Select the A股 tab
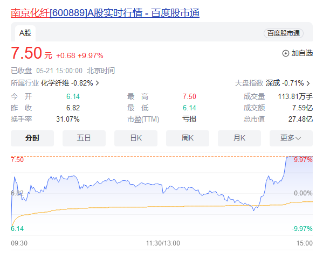 pos(25,33)
